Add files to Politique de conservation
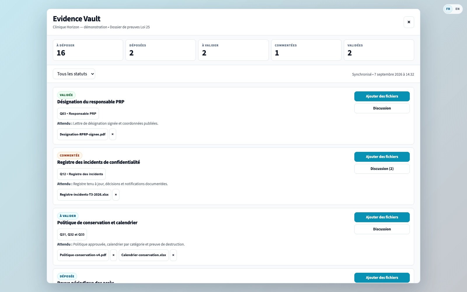 coord(382,217)
